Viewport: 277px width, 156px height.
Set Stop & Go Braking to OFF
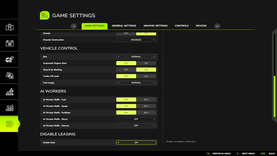[x=126, y=70]
